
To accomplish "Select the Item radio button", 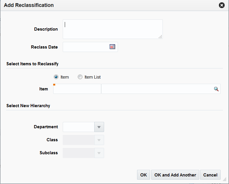I will tap(56, 77).
